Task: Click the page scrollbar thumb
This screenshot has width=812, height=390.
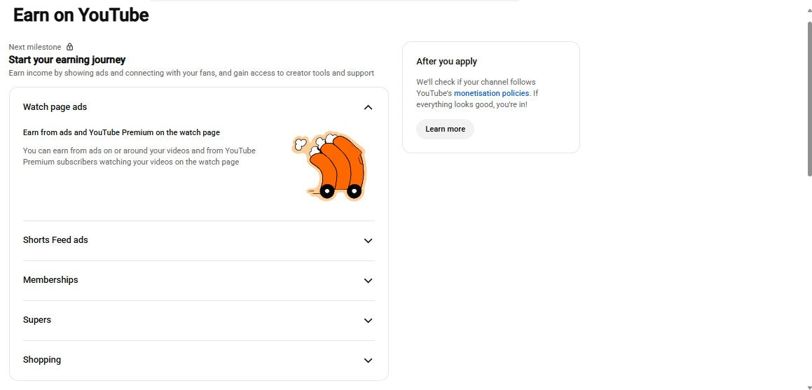Action: click(x=809, y=98)
